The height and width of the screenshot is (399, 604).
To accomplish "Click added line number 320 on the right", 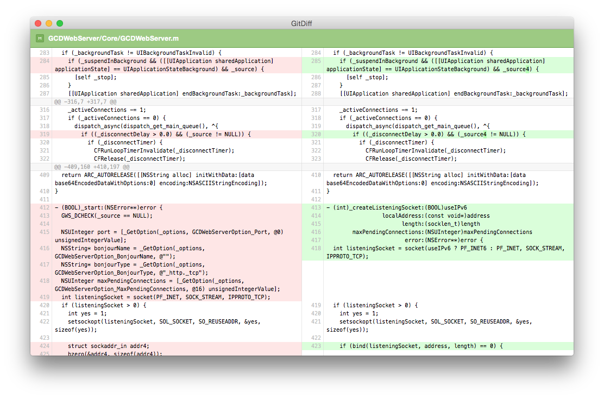I will (x=316, y=134).
